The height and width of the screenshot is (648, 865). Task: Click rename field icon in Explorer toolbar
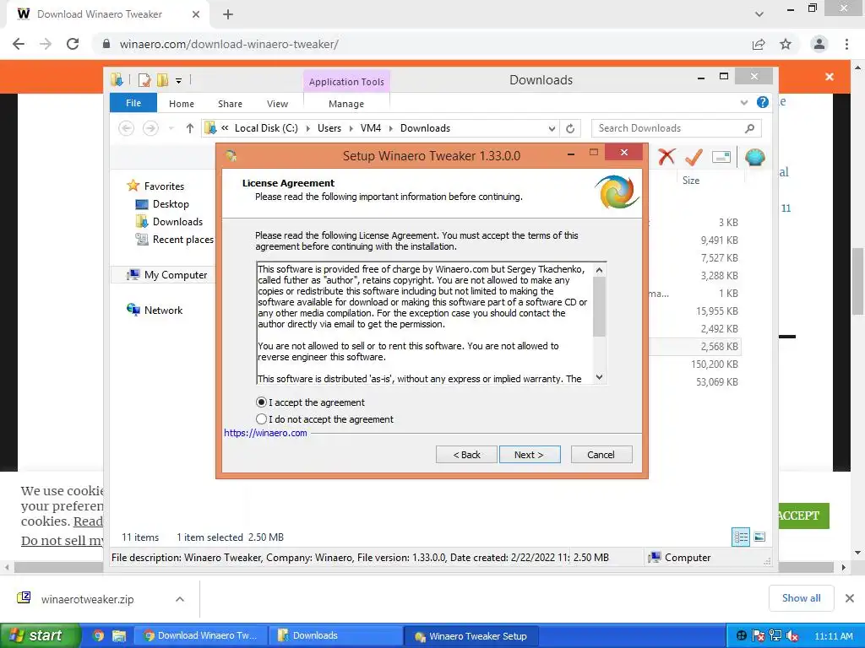point(721,157)
